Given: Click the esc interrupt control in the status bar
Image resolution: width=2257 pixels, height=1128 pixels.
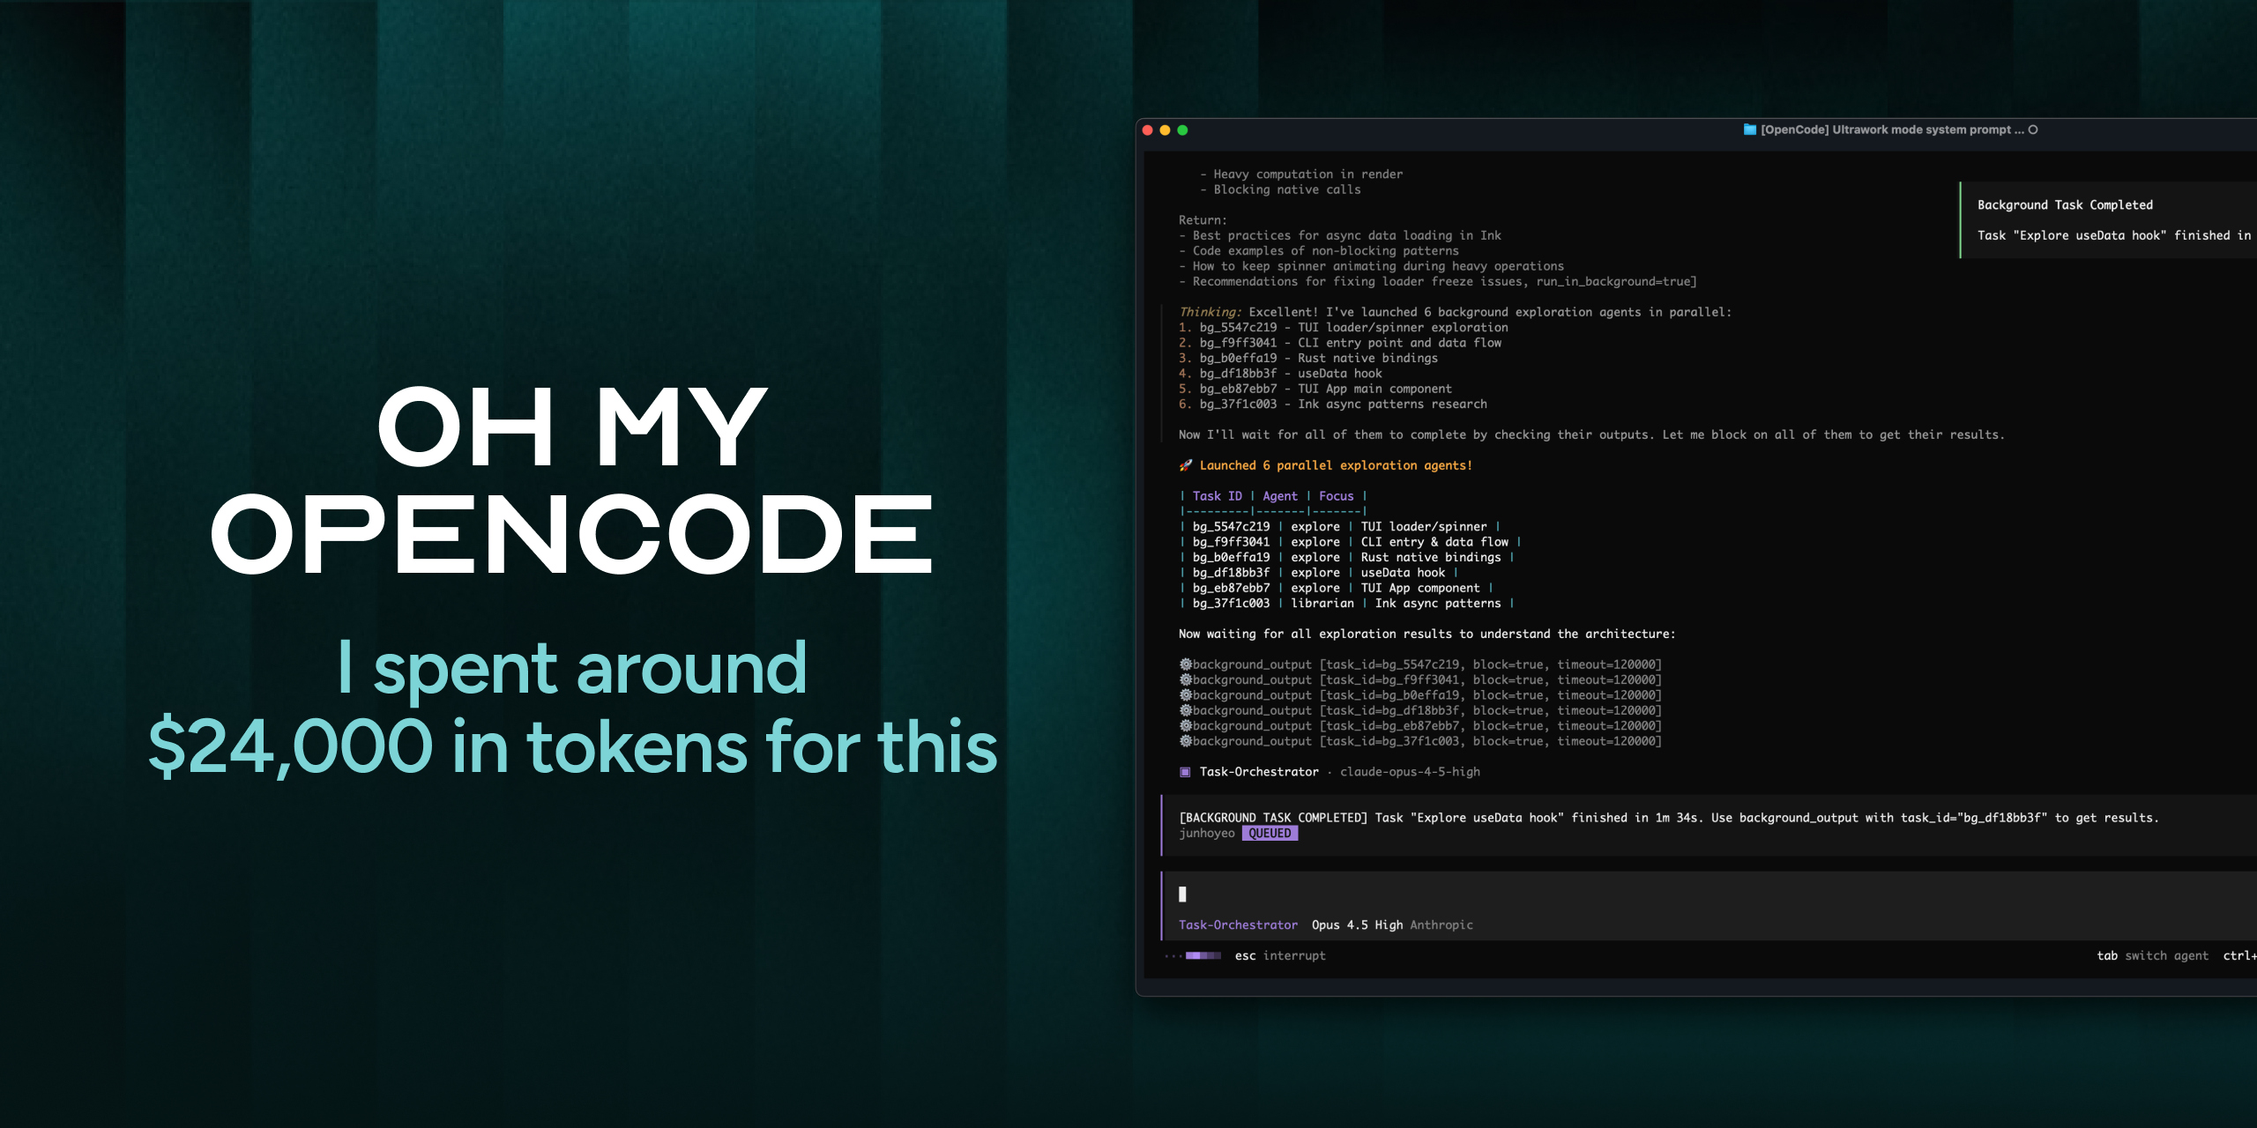Looking at the screenshot, I should (x=1278, y=955).
